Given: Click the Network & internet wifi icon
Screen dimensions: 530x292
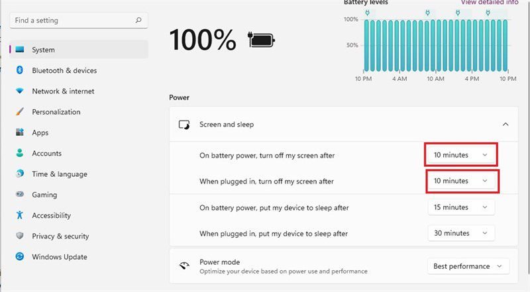Looking at the screenshot, I should click(x=20, y=91).
